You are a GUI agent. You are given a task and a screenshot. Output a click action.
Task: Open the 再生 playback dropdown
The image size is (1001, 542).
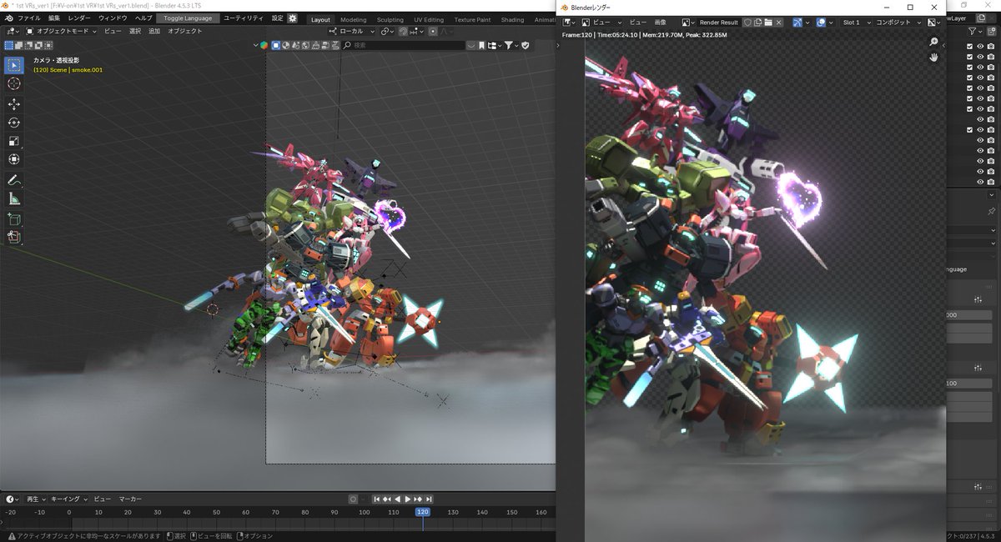point(36,499)
